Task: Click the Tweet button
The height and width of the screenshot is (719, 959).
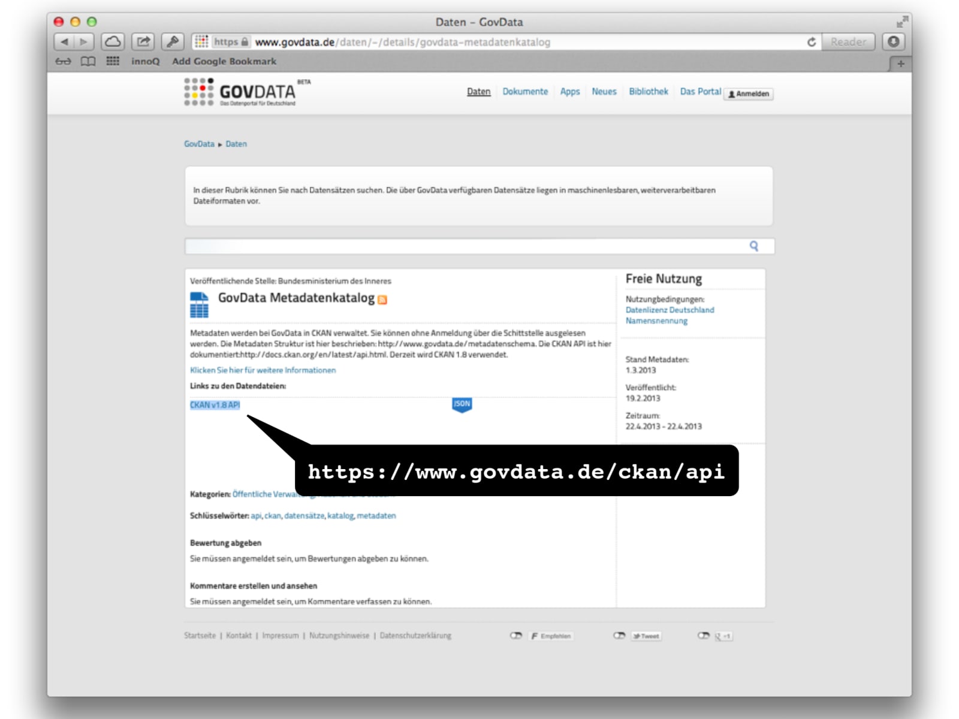Action: pyautogui.click(x=646, y=636)
